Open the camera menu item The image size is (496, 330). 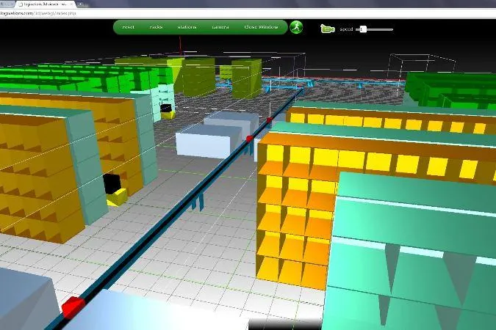pos(220,27)
